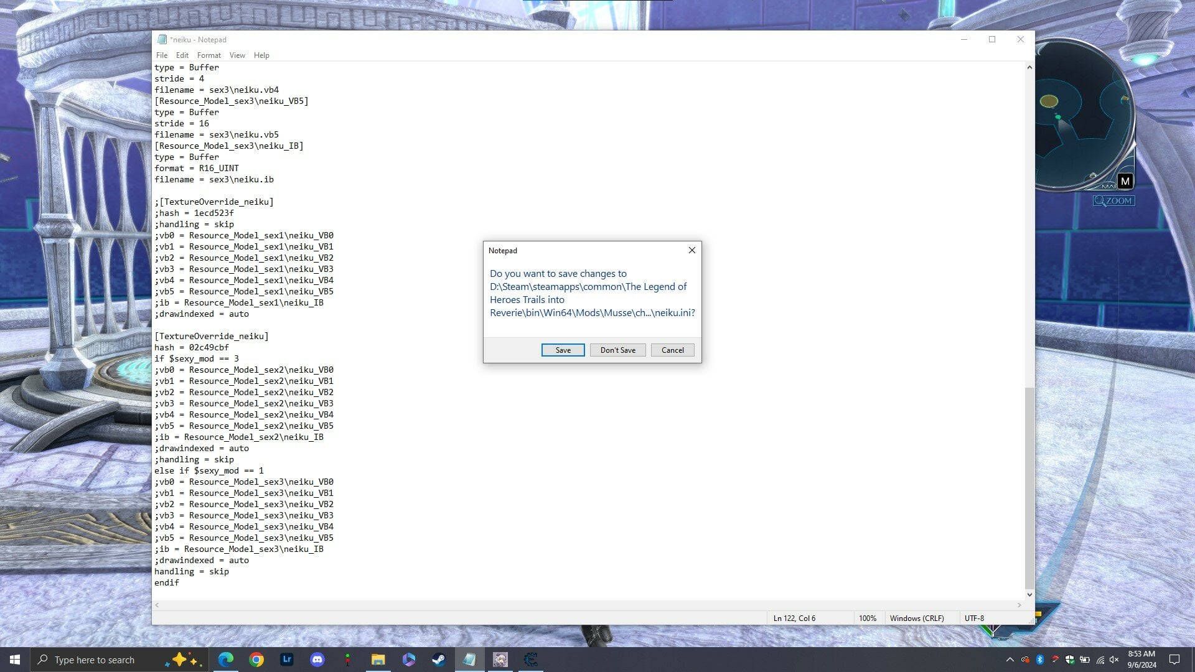Click the ZOOM button under the minimap

[x=1113, y=201]
